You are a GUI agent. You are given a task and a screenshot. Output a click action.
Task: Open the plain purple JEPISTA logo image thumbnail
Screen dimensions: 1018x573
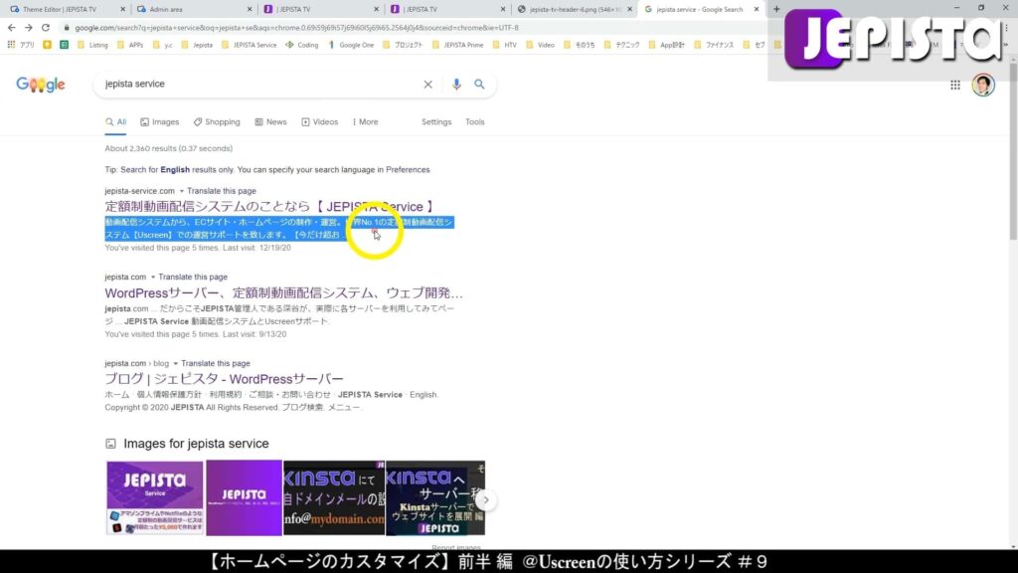[244, 497]
